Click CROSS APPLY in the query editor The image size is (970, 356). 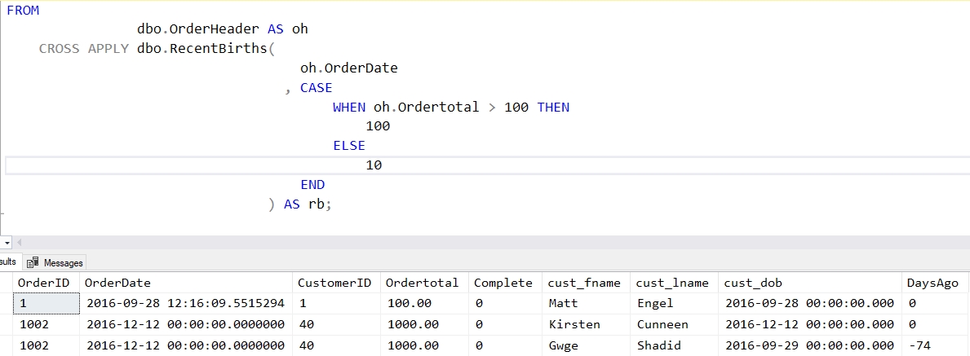(83, 48)
